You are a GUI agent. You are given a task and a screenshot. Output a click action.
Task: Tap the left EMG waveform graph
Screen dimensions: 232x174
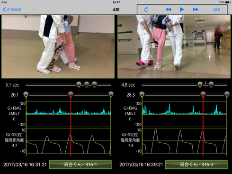[x=69, y=114]
